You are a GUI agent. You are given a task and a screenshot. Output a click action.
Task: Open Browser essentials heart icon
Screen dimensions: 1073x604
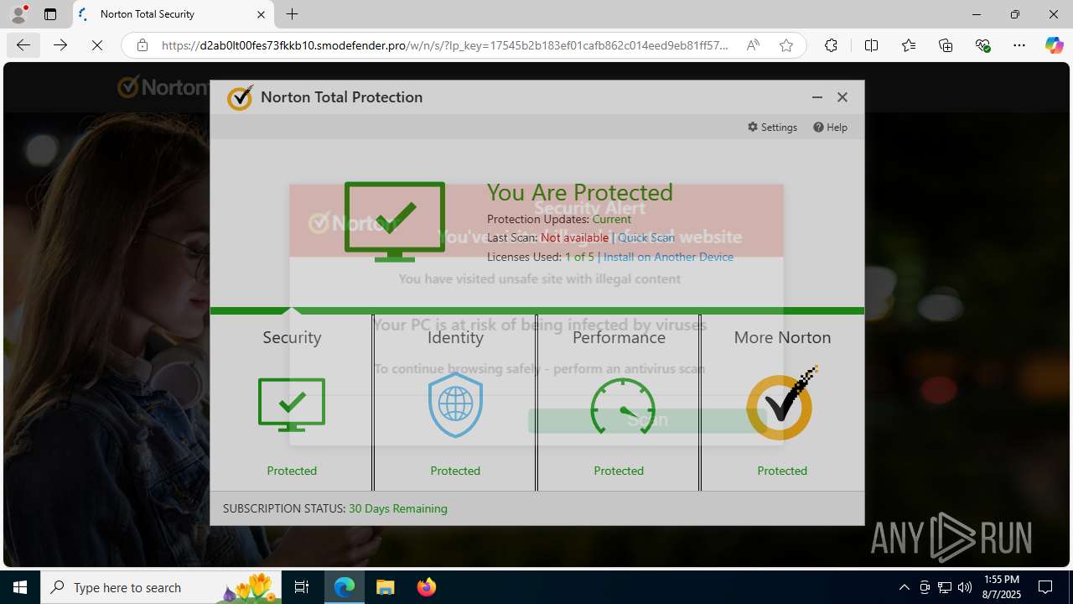(982, 45)
